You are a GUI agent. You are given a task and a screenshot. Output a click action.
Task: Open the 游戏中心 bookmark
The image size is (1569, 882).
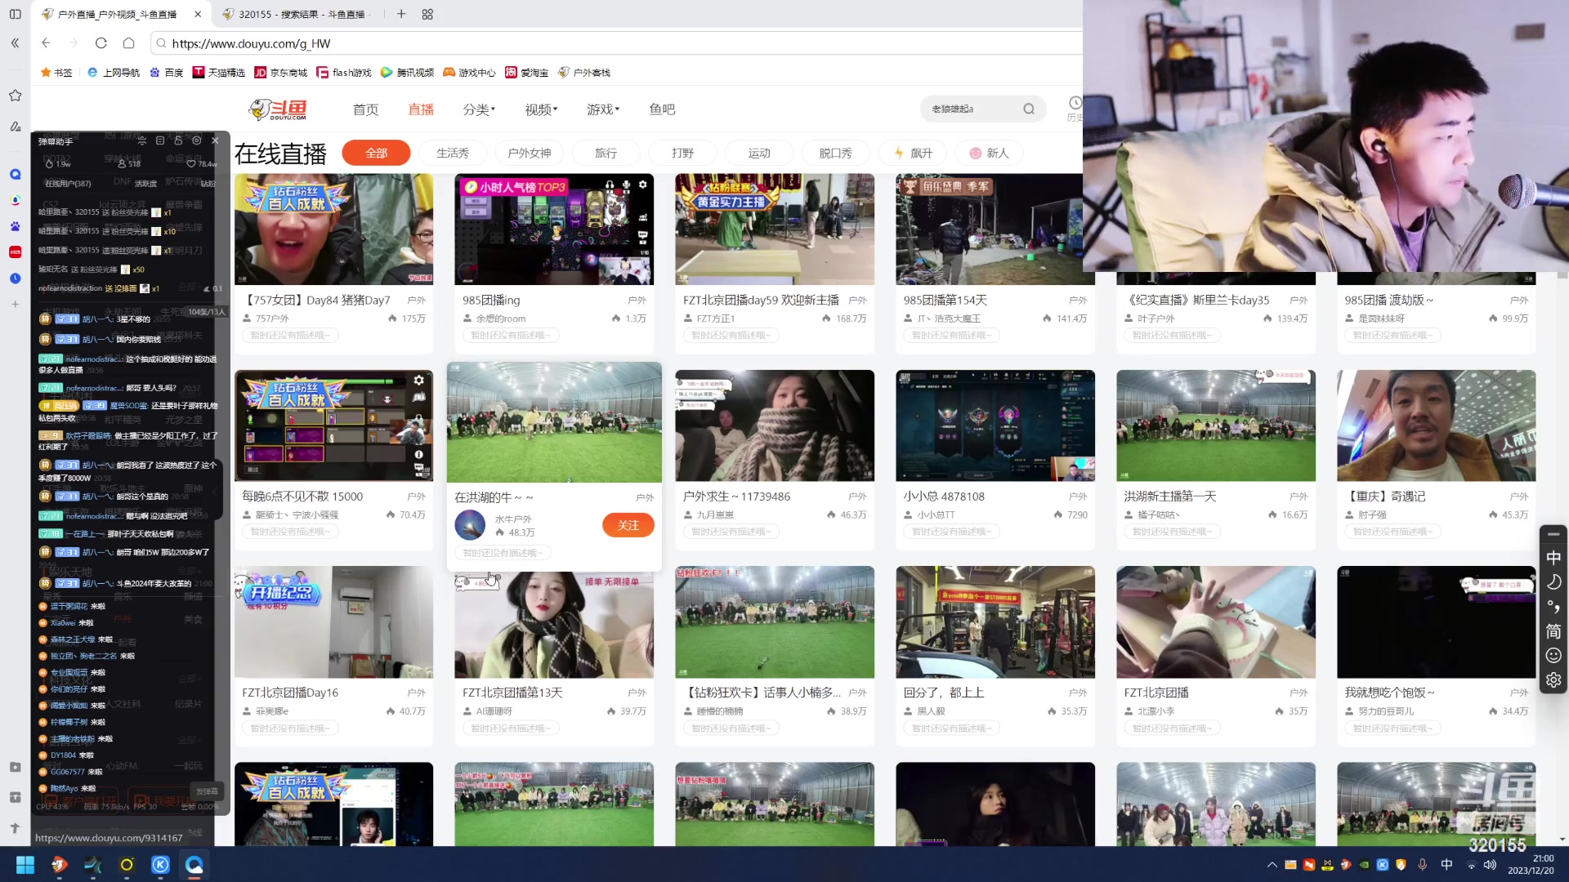[469, 73]
